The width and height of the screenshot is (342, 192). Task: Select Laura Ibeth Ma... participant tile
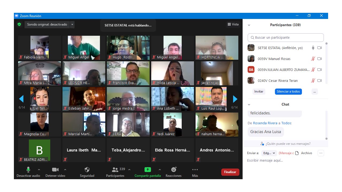click(84, 150)
